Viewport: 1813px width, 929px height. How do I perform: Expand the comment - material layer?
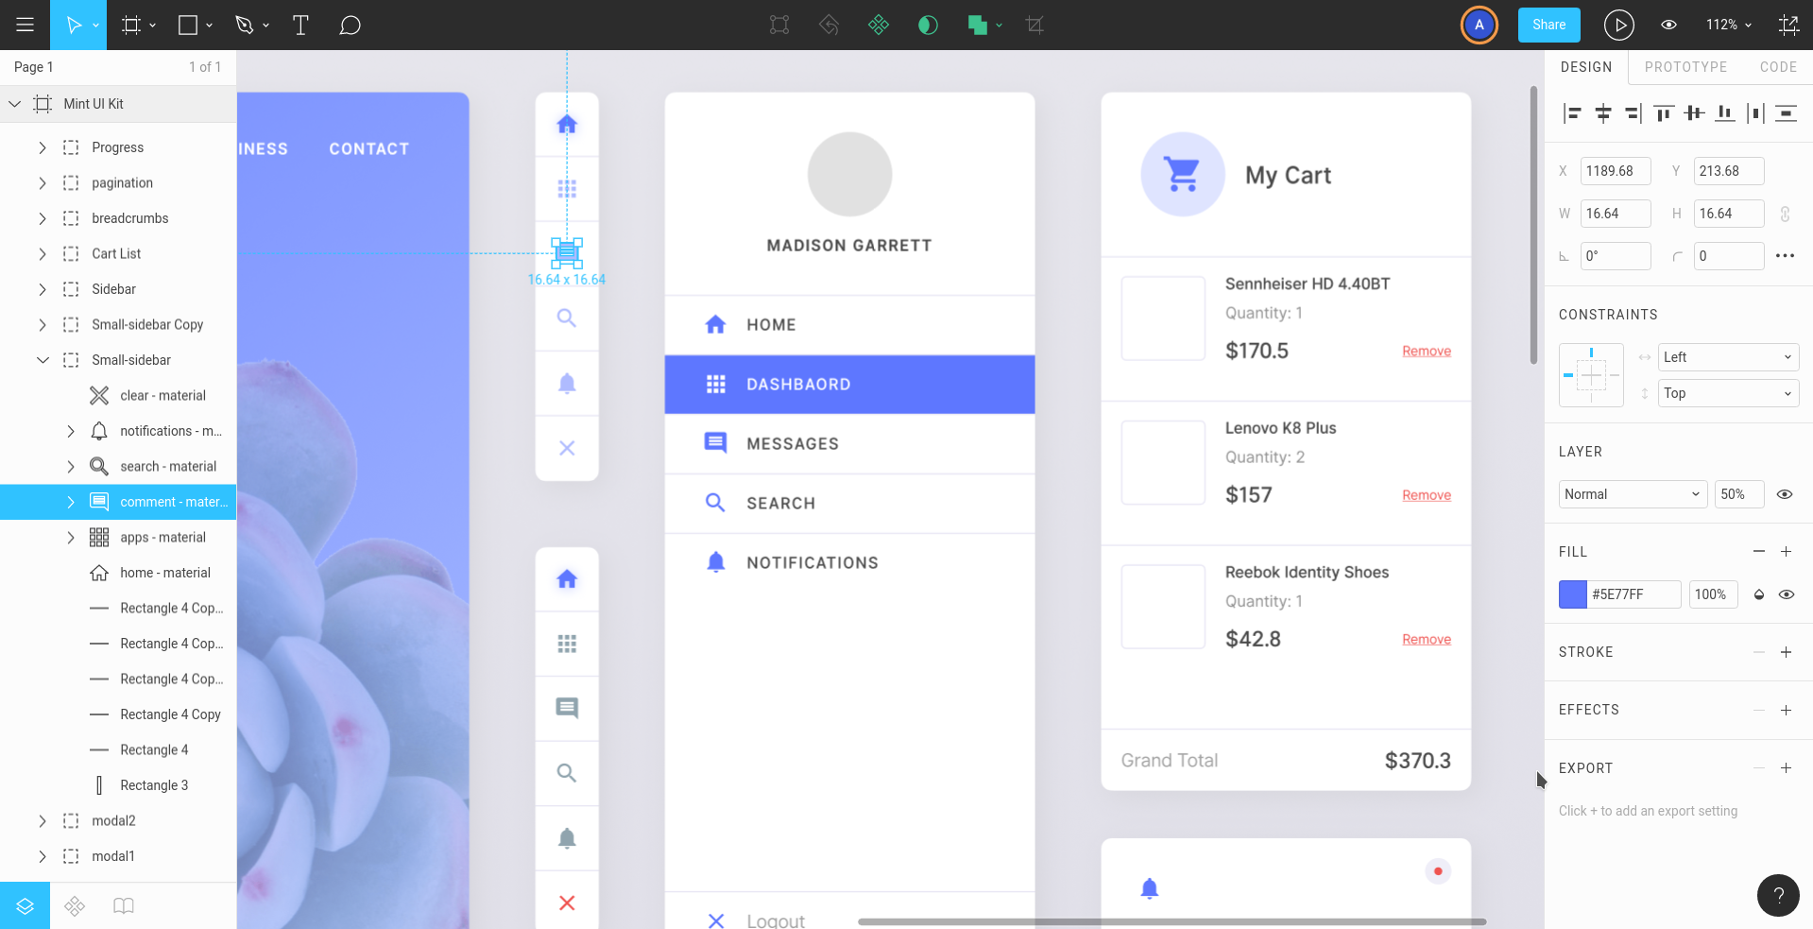[70, 502]
